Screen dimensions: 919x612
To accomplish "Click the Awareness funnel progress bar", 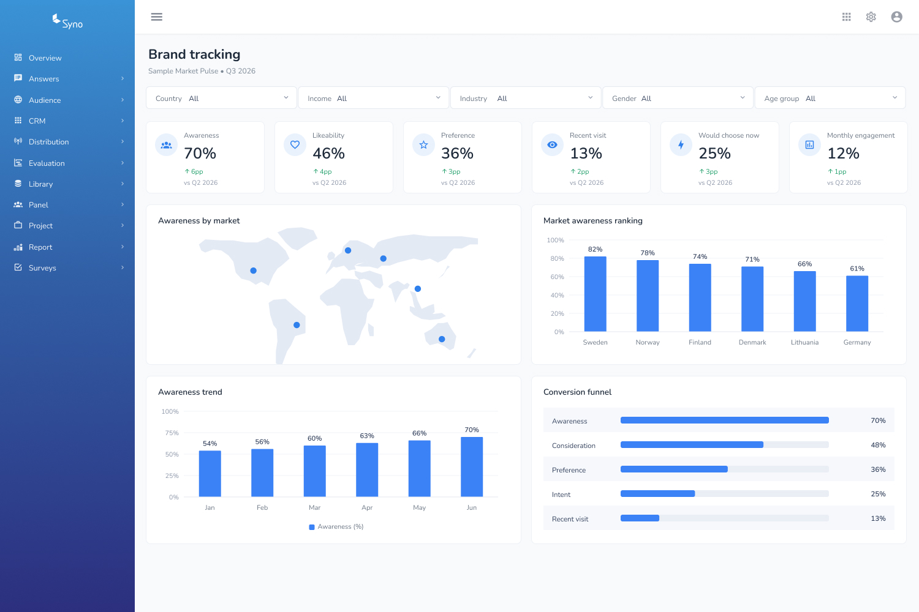I will coord(724,420).
